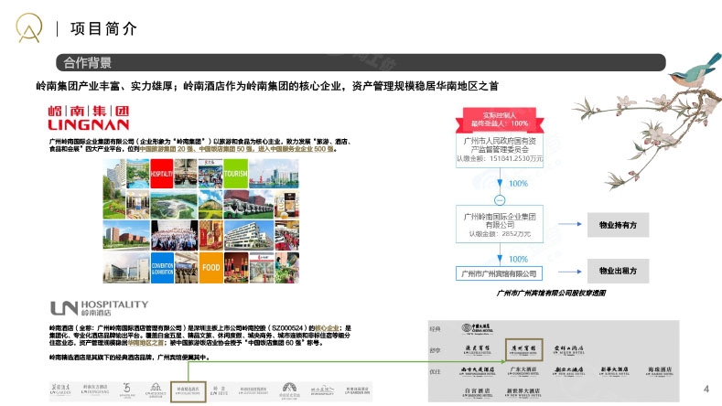This screenshot has width=722, height=406.
Task: Click the gold triangle logo at top left
Action: (x=30, y=28)
